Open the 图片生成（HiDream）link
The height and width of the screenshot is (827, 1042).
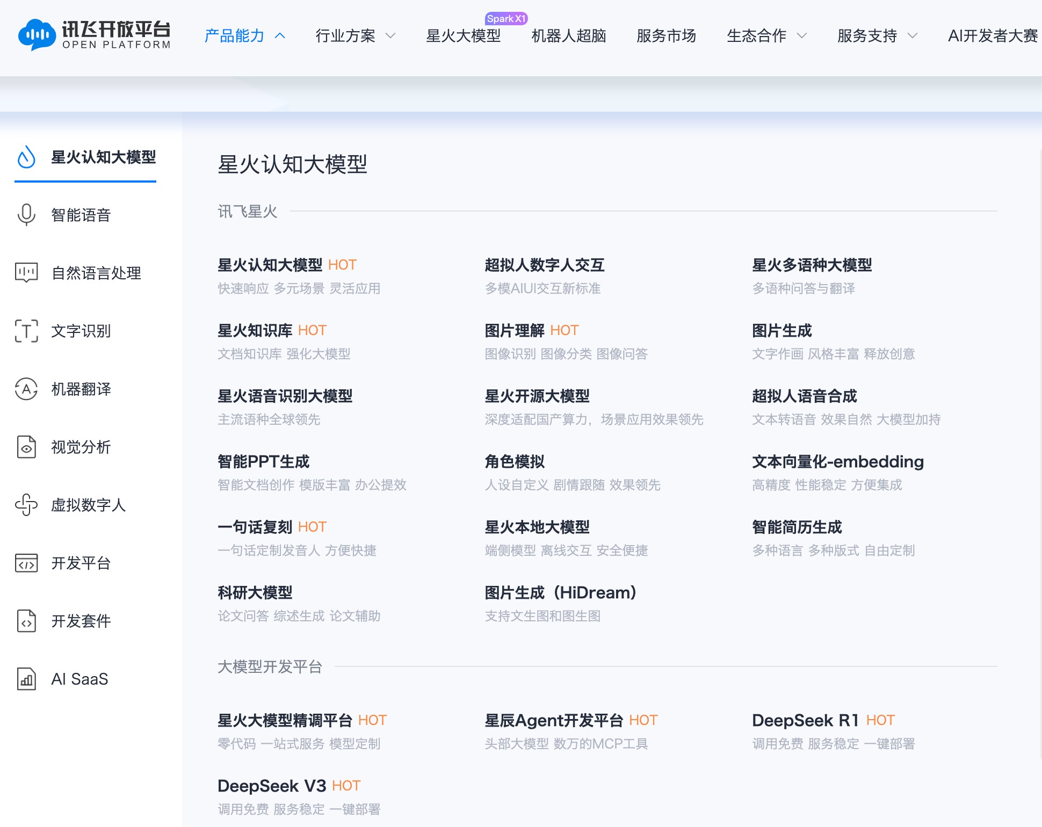561,592
